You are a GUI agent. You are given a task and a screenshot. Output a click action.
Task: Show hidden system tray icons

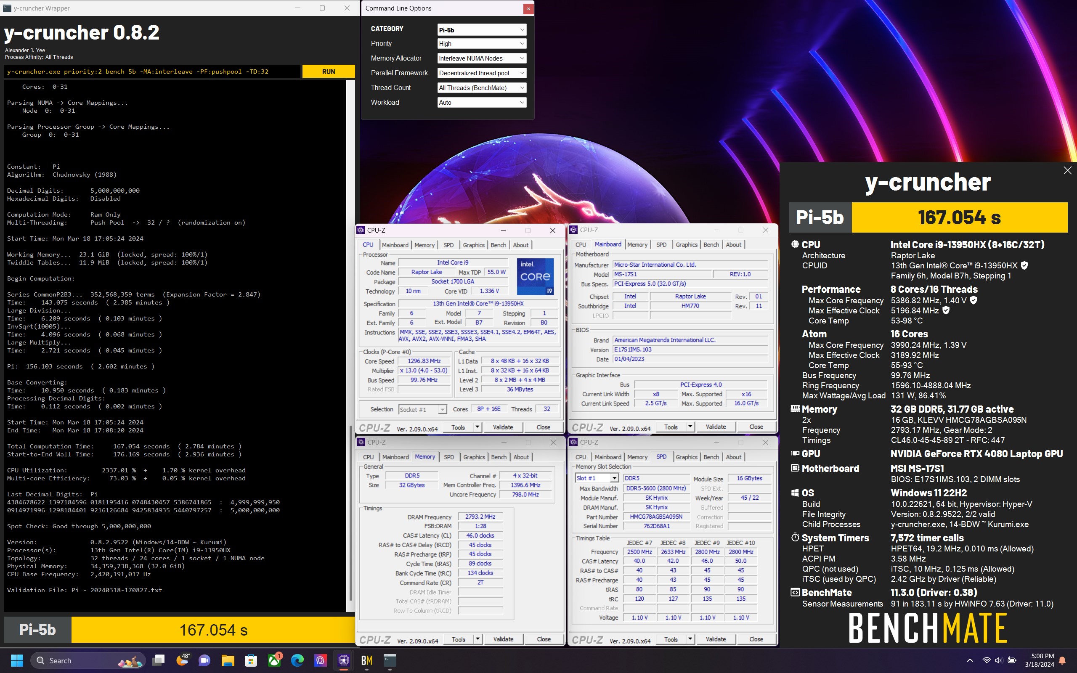pos(970,660)
